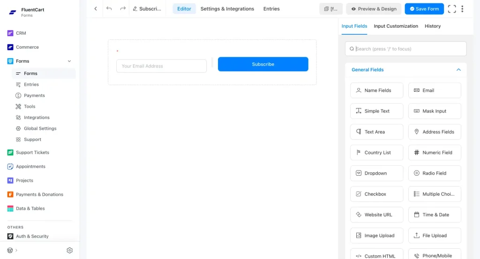Image resolution: width=480 pixels, height=259 pixels.
Task: Go back using the left chevron arrow
Action: pyautogui.click(x=96, y=9)
